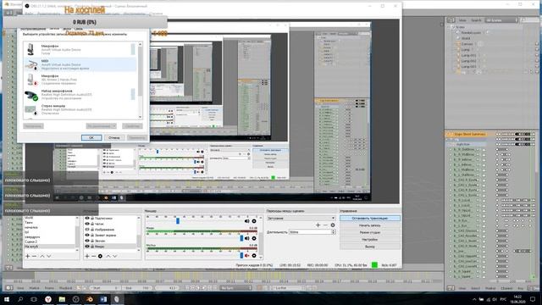Image resolution: width=542 pixels, height=305 pixels.
Task: Open settings gear of the Mic/Aux mixer channel
Action: coord(254,256)
